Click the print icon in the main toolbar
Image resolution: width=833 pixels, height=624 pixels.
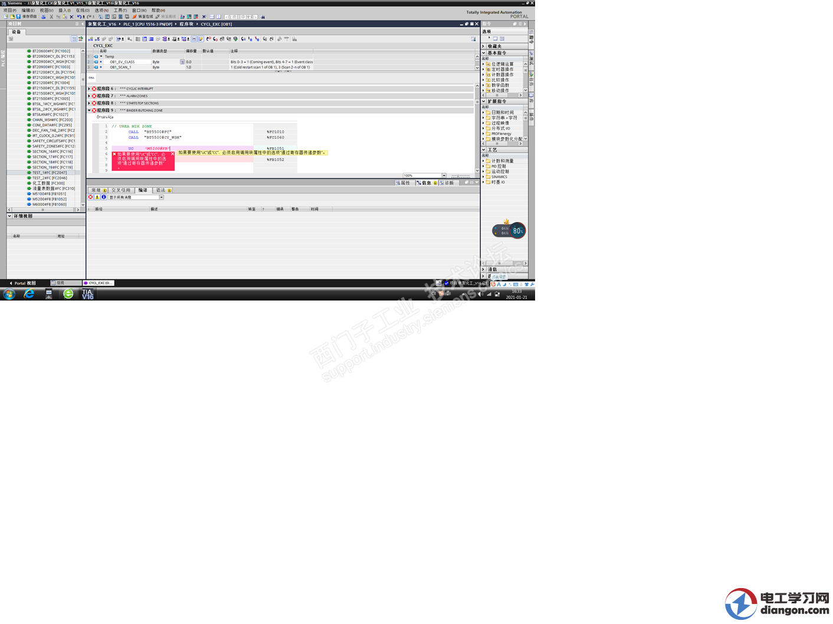tap(43, 16)
